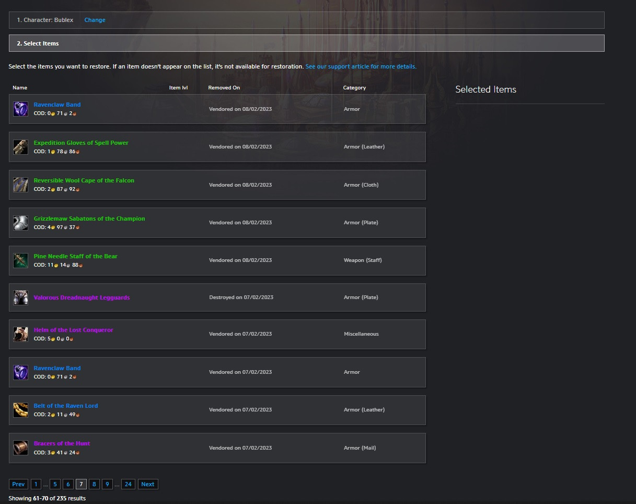This screenshot has width=636, height=504.
Task: Click the 'Showing 61-70 of 235 results' text
Action: [x=47, y=498]
